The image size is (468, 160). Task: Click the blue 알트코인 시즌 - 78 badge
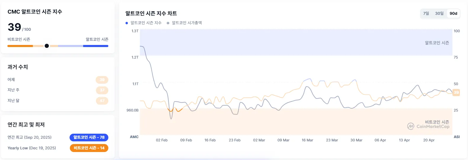[x=89, y=137]
